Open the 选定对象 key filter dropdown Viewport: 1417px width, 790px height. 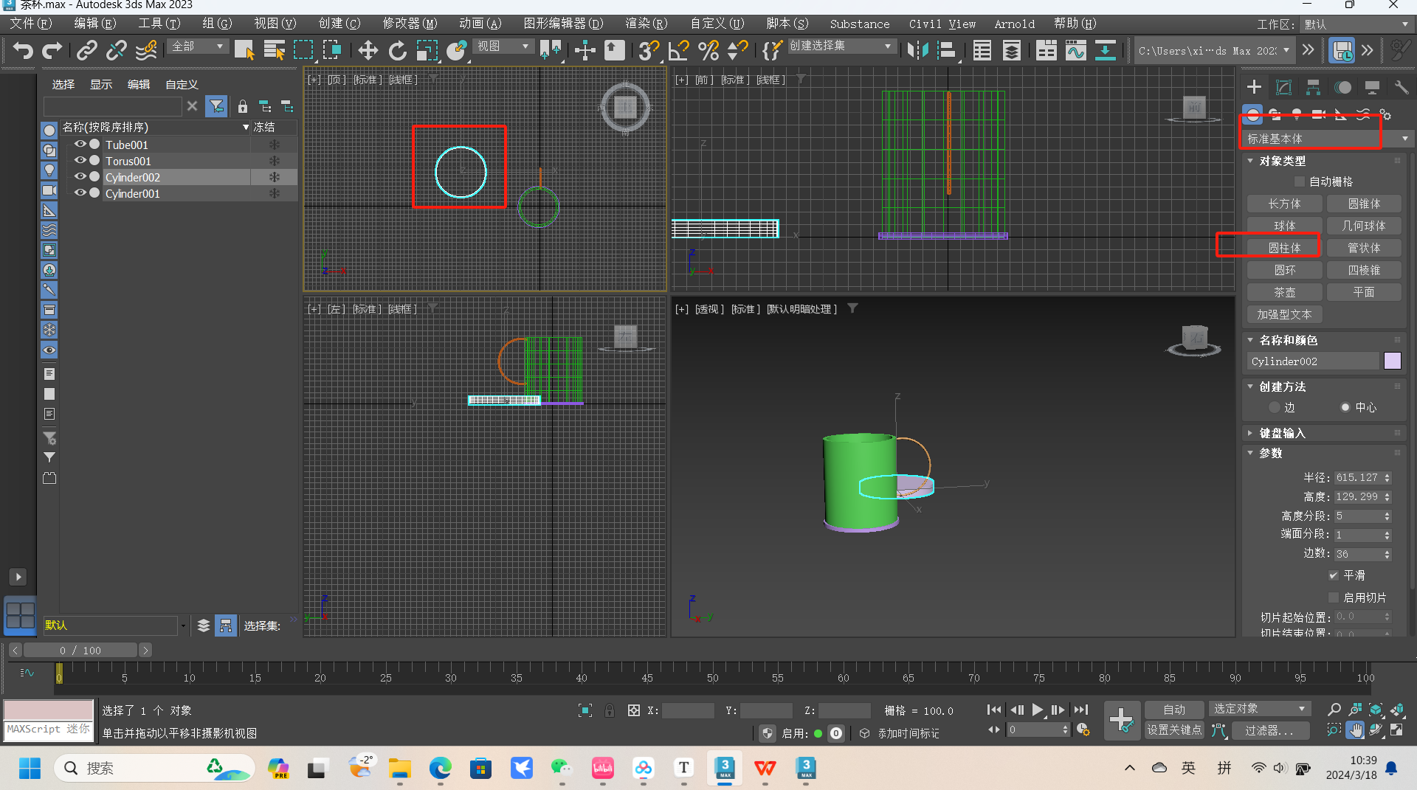click(x=1260, y=709)
